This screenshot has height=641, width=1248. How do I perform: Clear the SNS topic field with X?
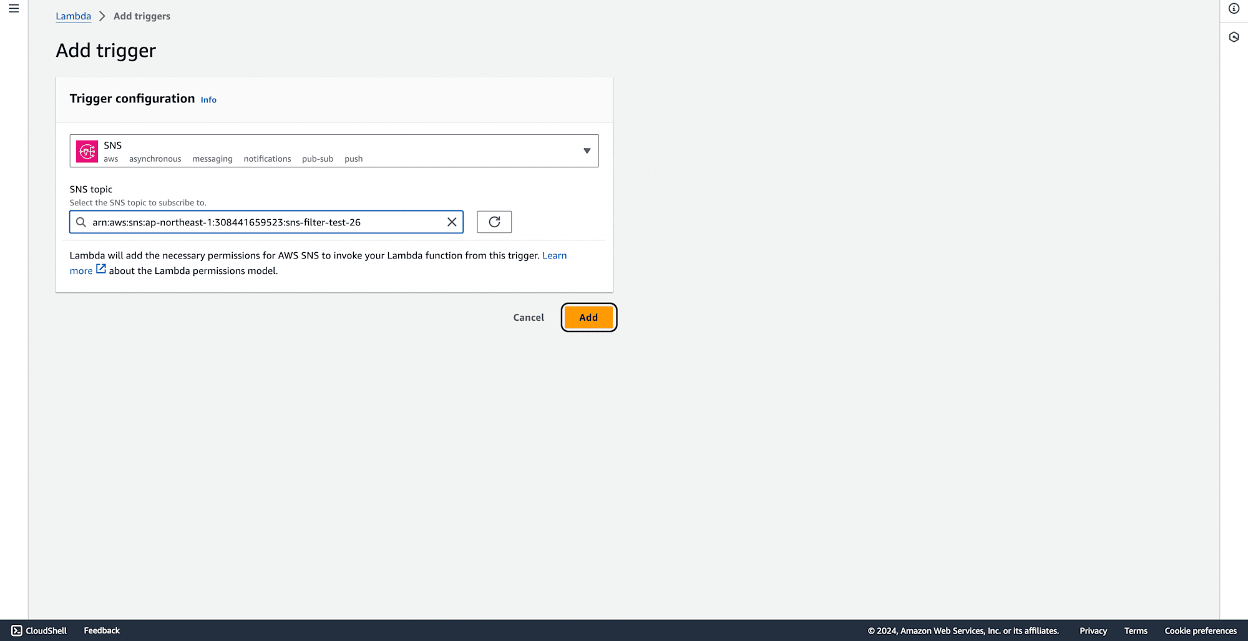[452, 222]
